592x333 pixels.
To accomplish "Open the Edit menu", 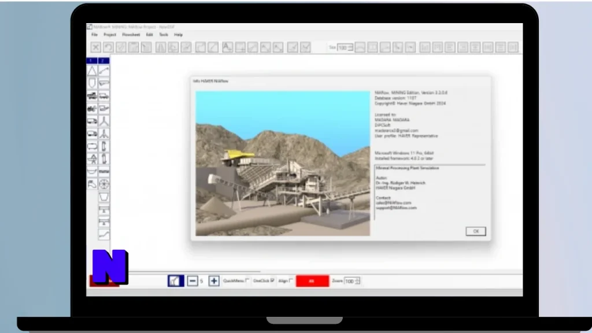I will [x=150, y=35].
